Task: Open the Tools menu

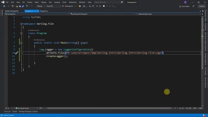Action: coord(64,2)
